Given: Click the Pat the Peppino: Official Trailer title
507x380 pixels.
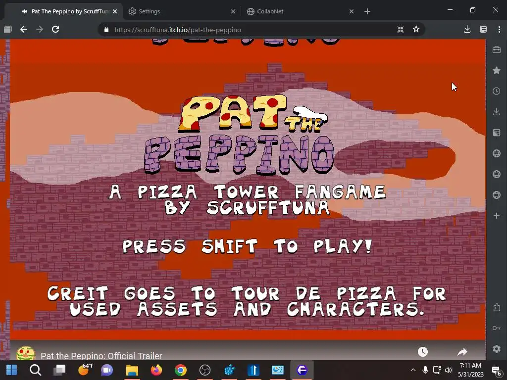Looking at the screenshot, I should 101,356.
